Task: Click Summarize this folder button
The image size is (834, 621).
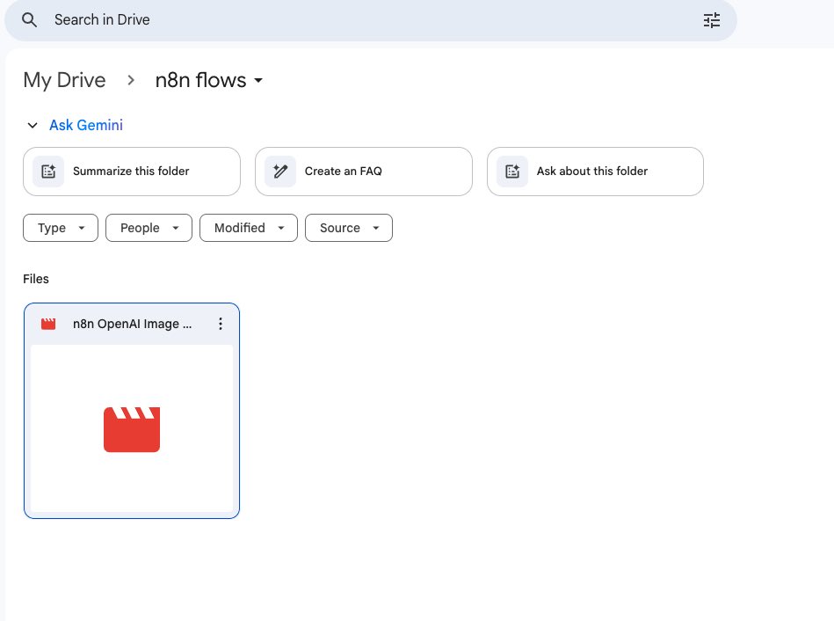Action: pos(131,172)
